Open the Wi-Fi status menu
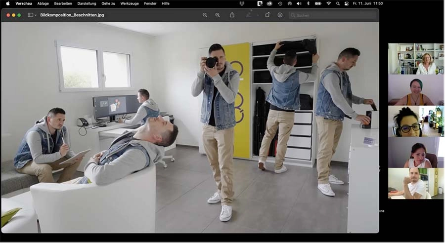This screenshot has height=243, width=445. pyautogui.click(x=329, y=3)
